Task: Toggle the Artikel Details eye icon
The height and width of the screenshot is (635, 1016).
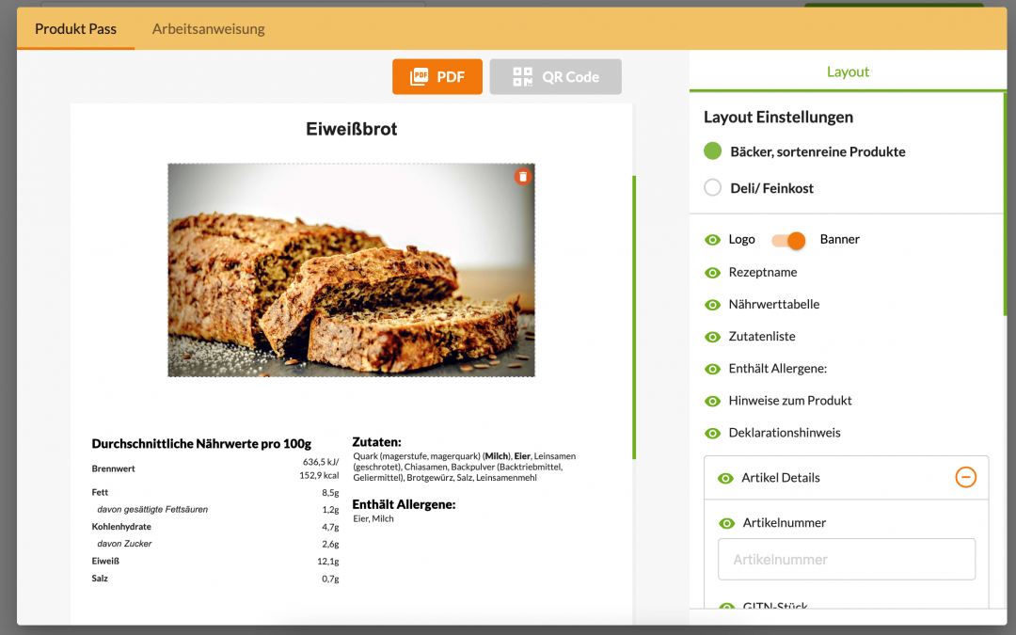Action: (x=724, y=477)
